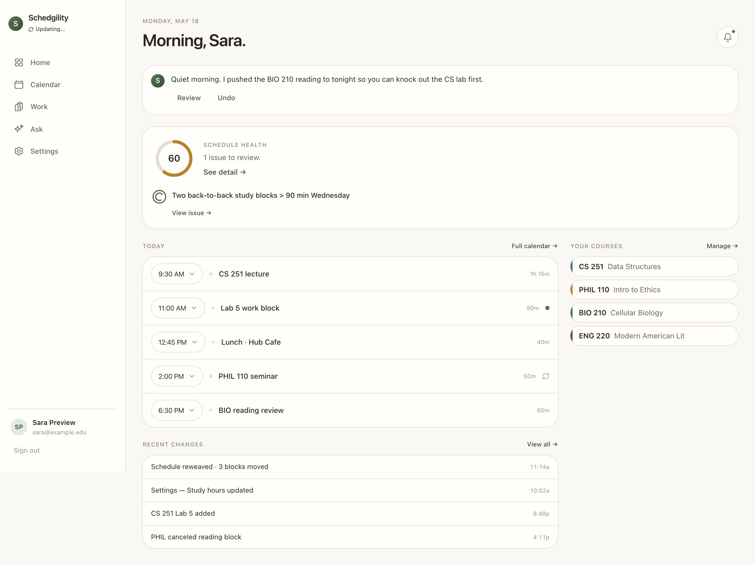Screen dimensions: 755x565
Task: Go to Home in the sidebar
Action: pos(63,62)
